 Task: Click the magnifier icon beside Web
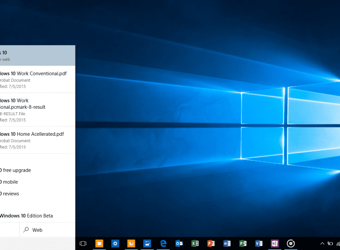26,229
